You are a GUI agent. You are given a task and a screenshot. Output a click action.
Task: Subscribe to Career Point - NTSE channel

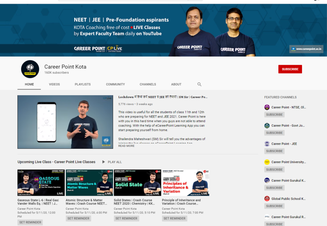(x=274, y=115)
